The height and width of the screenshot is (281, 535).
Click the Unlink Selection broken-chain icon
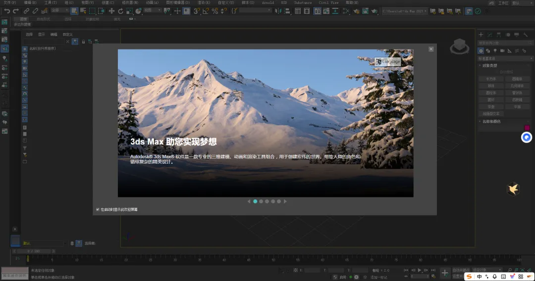pyautogui.click(x=35, y=11)
